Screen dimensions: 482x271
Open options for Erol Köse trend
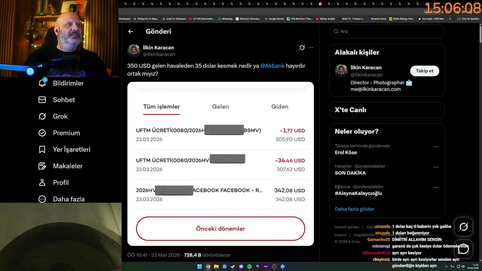[x=436, y=147]
